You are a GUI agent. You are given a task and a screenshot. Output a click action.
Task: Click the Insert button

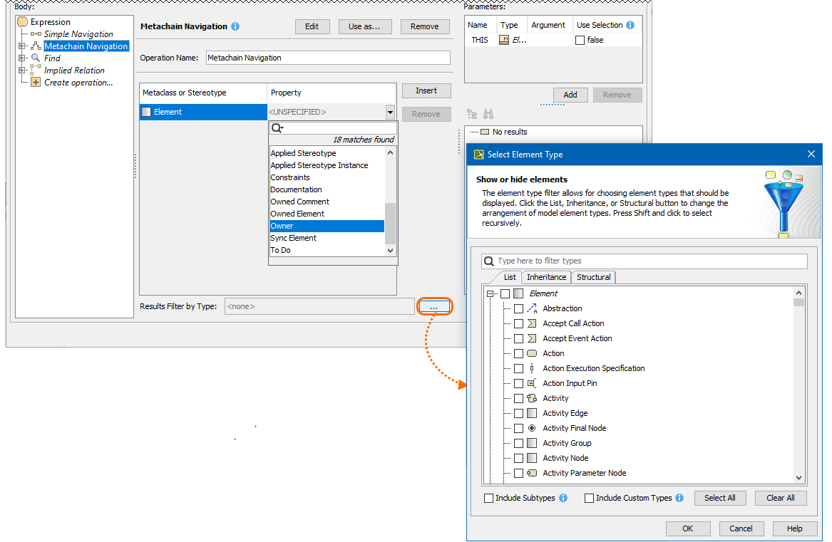426,90
